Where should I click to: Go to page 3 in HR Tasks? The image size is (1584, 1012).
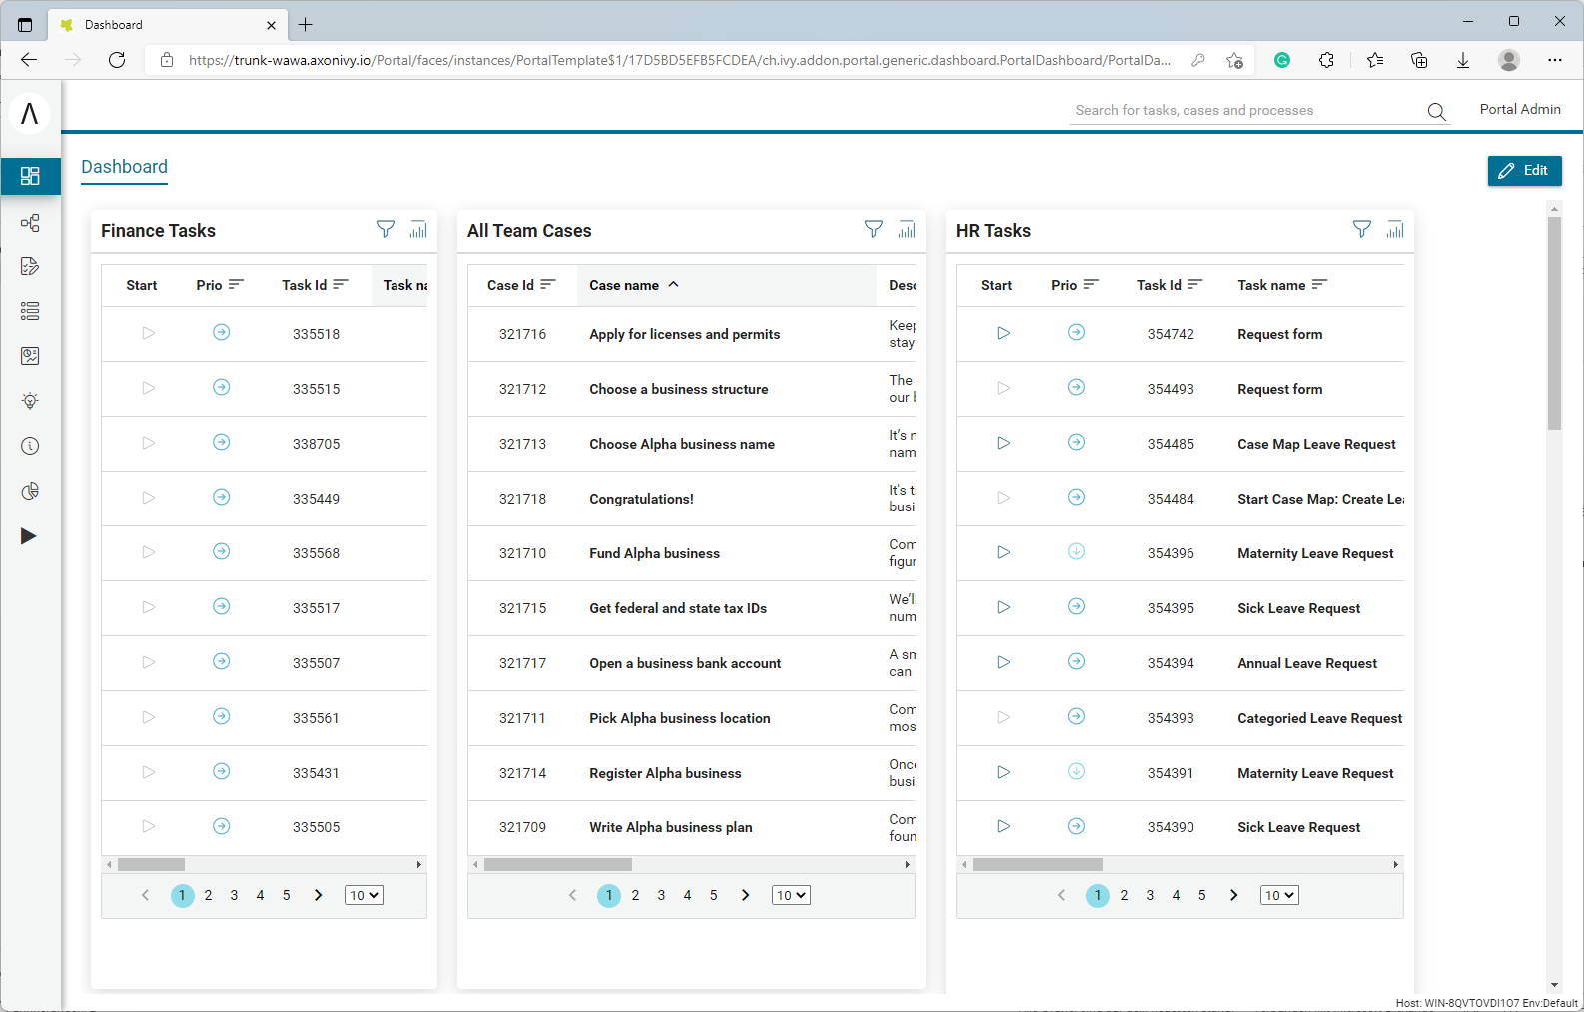(x=1150, y=895)
